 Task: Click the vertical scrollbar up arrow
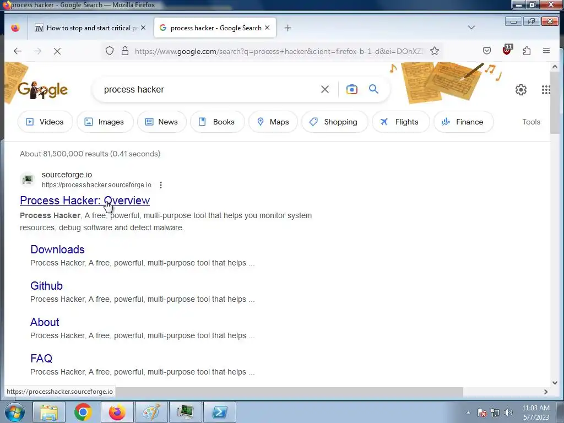(x=554, y=67)
